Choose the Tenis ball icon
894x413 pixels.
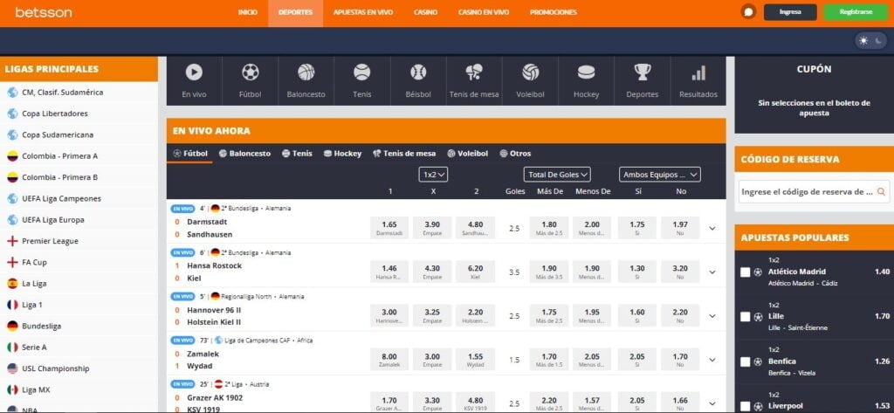tap(361, 73)
